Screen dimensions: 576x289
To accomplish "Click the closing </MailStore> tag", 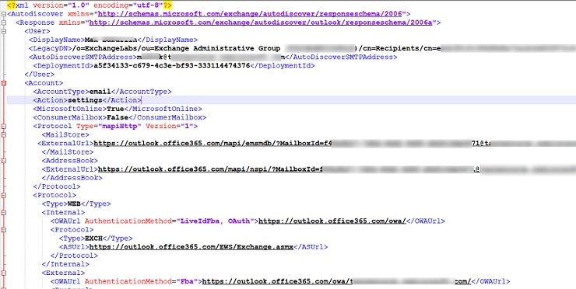I will coord(68,152).
